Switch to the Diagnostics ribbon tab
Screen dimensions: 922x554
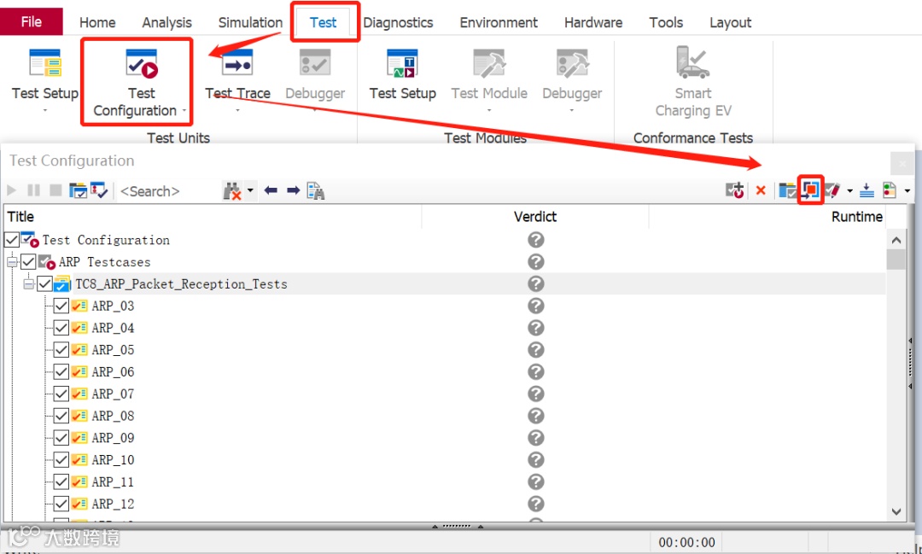398,22
